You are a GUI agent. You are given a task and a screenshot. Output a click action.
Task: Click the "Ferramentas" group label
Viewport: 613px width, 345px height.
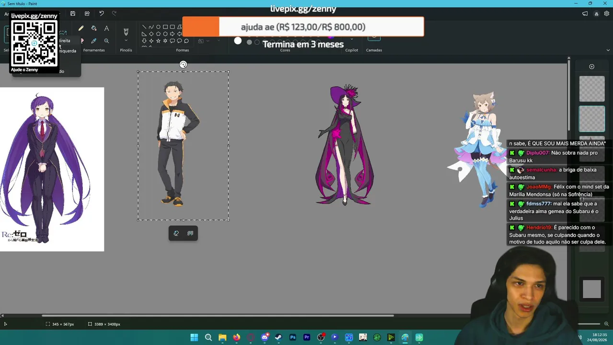(x=94, y=50)
